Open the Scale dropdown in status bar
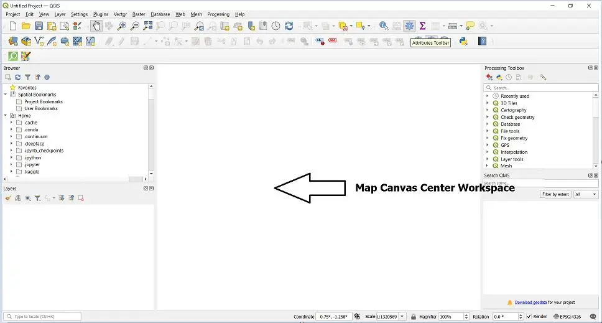Screen dimensions: 602x323 (x=403, y=316)
